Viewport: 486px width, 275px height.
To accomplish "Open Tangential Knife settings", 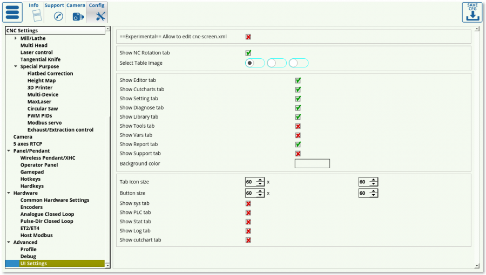I will 40,59.
